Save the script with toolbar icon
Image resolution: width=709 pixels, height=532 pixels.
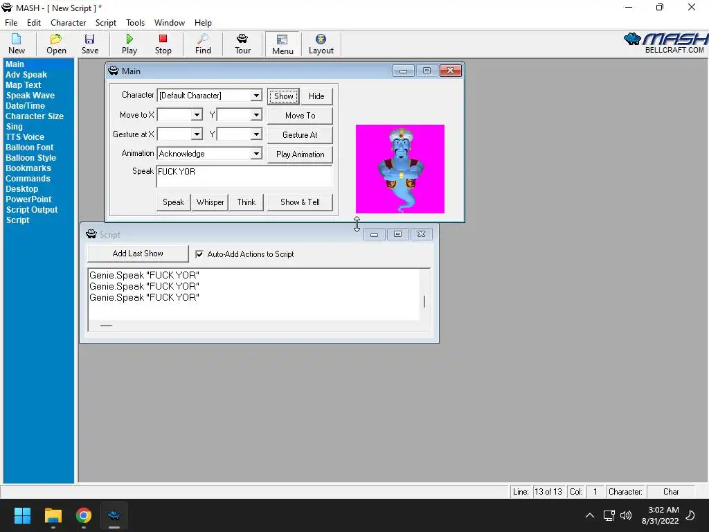[89, 44]
